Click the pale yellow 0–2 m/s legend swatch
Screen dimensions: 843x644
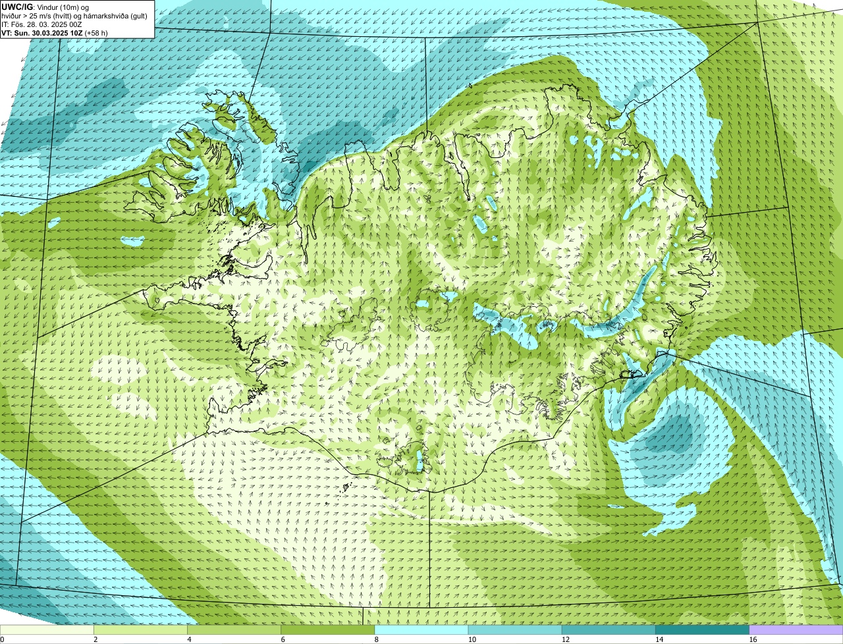tap(47, 630)
